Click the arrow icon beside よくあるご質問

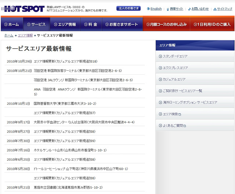coord(160,126)
